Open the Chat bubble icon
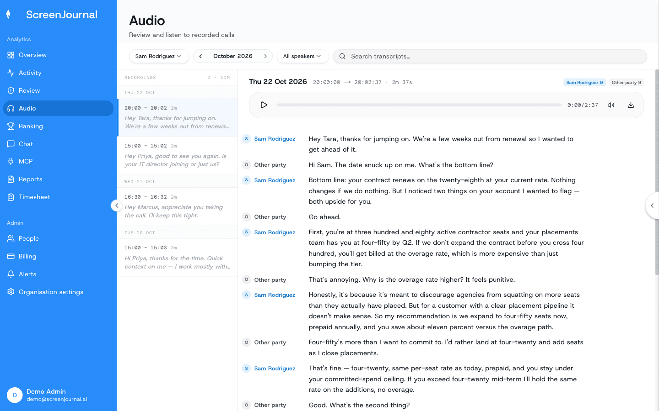This screenshot has width=659, height=411. tap(11, 144)
